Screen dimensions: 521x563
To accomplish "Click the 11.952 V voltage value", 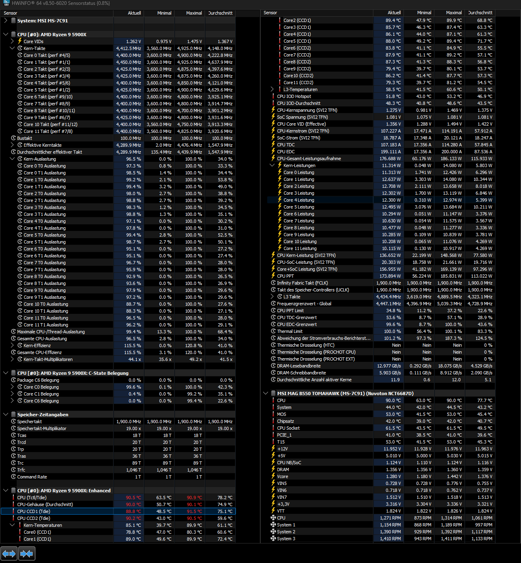I will click(x=392, y=449).
